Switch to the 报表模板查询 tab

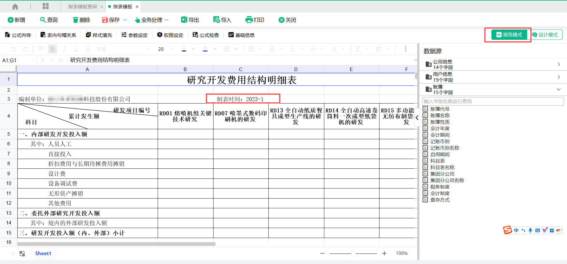click(82, 6)
